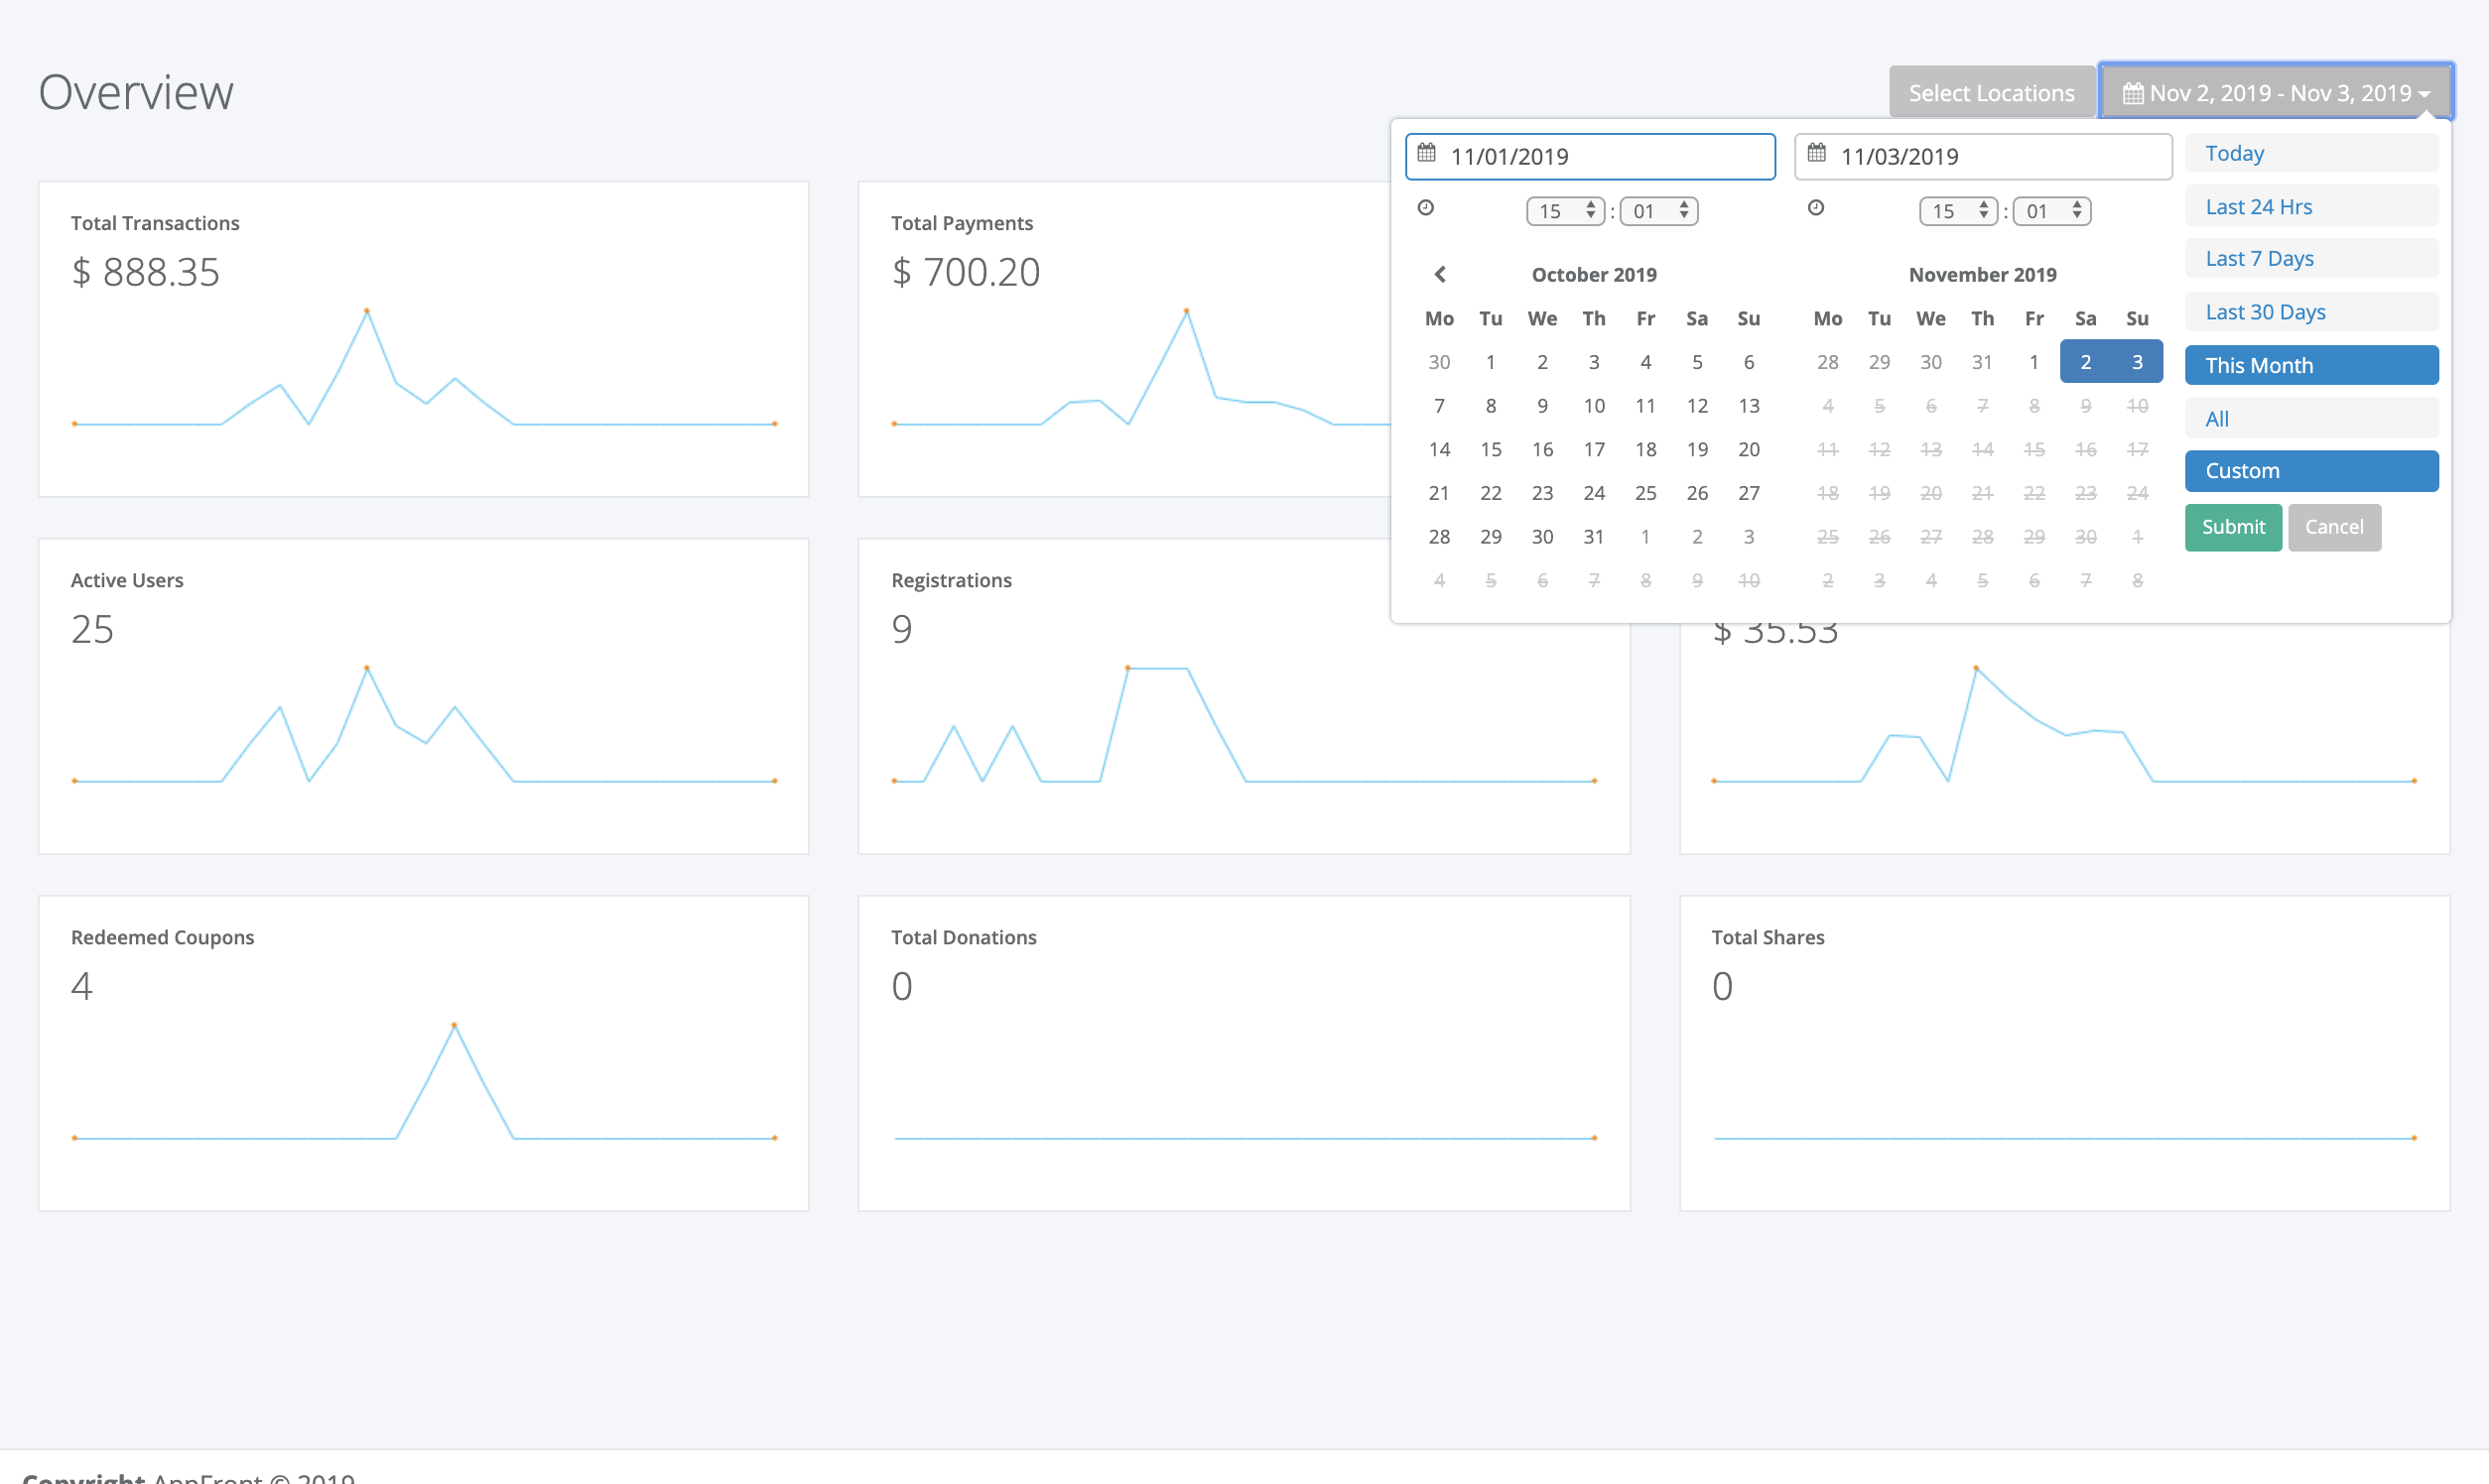This screenshot has height=1484, width=2489.
Task: Click the Overview page heading
Action: pyautogui.click(x=136, y=92)
